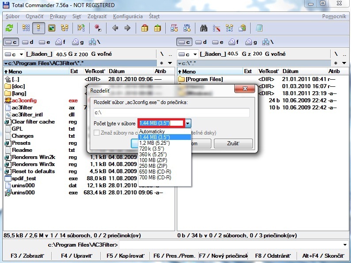
Task: Open left panel directory history arrow
Action: 170,63
